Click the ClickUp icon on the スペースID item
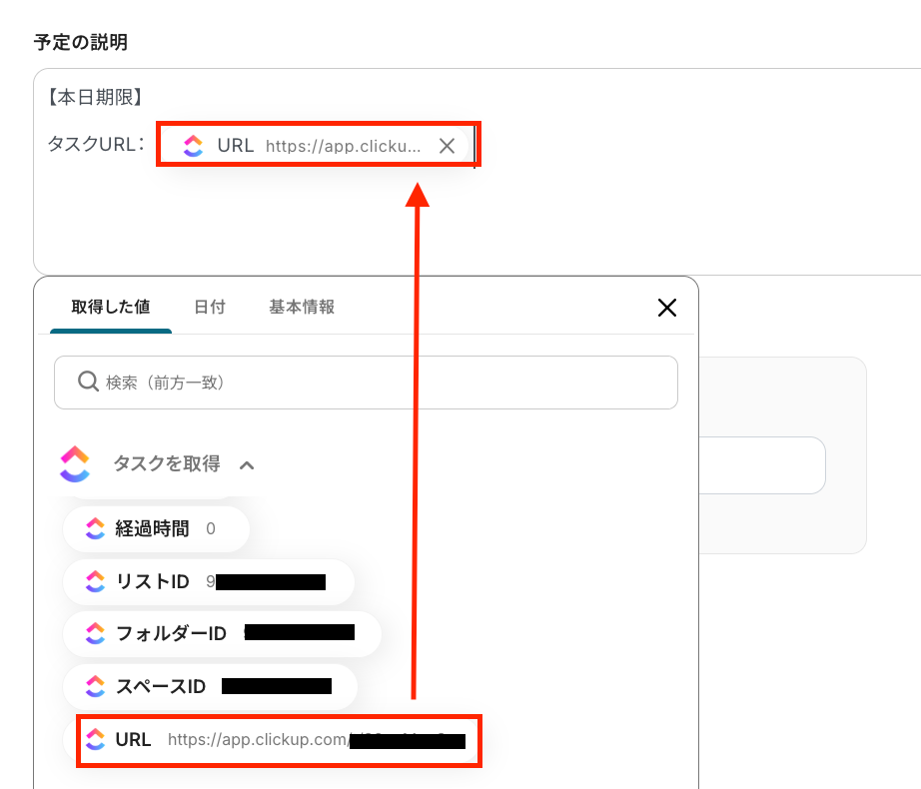 pos(95,686)
